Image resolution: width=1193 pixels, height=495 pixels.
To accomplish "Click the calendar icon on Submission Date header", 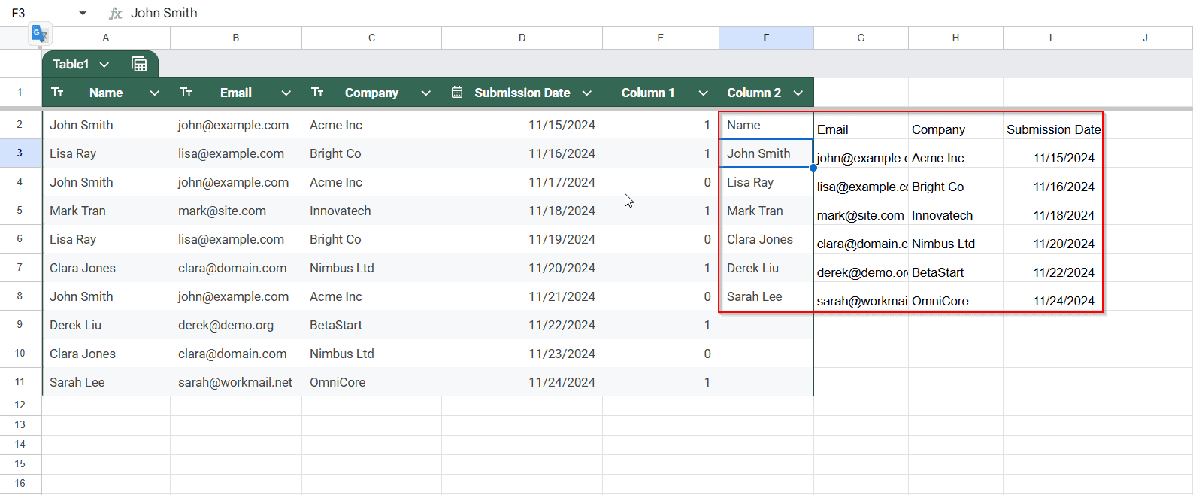I will coord(457,93).
